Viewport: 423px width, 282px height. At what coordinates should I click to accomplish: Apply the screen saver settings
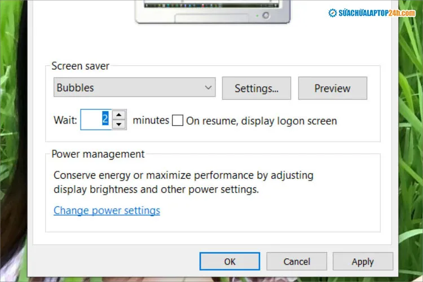(x=362, y=261)
